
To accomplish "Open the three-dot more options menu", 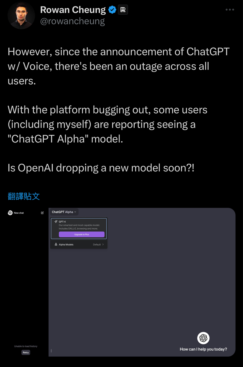I will pyautogui.click(x=230, y=10).
